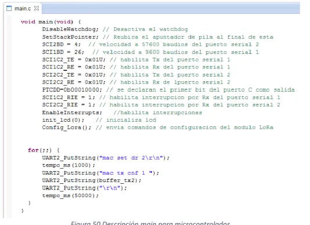Click the PTCDD=0b00010000 statement
The height and width of the screenshot is (225, 310).
pos(72,90)
